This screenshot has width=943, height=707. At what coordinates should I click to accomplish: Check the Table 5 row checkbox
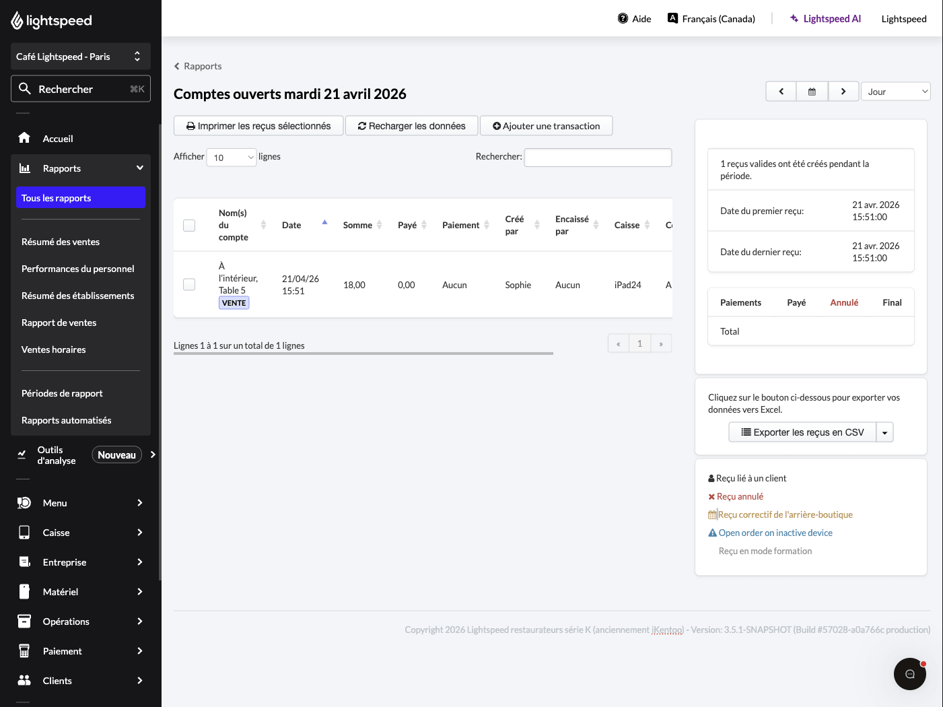coord(189,285)
